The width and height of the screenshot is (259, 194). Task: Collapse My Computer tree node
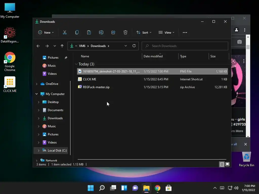click(x=36, y=94)
